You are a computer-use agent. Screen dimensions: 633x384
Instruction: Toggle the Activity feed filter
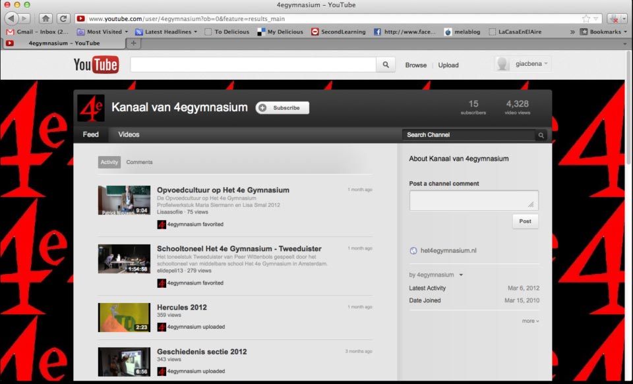[x=109, y=162]
